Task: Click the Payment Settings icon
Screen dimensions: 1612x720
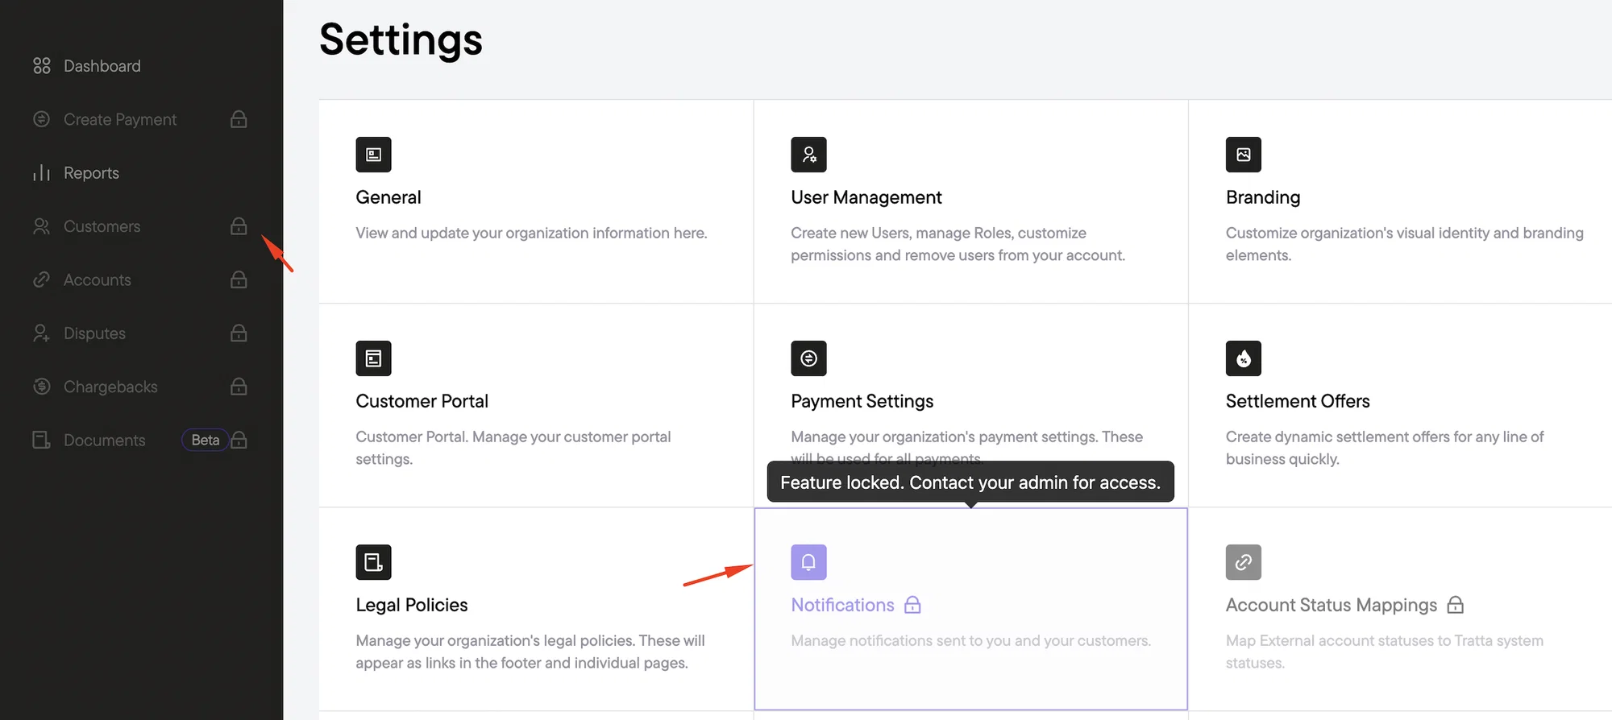Action: [808, 358]
